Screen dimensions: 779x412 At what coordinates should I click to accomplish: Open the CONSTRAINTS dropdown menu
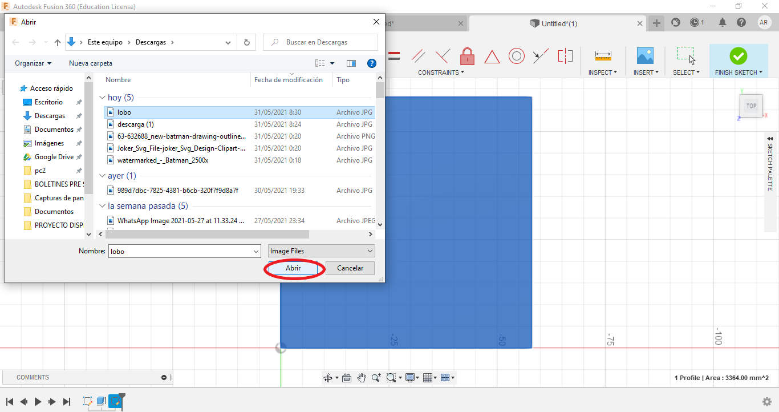click(x=441, y=72)
